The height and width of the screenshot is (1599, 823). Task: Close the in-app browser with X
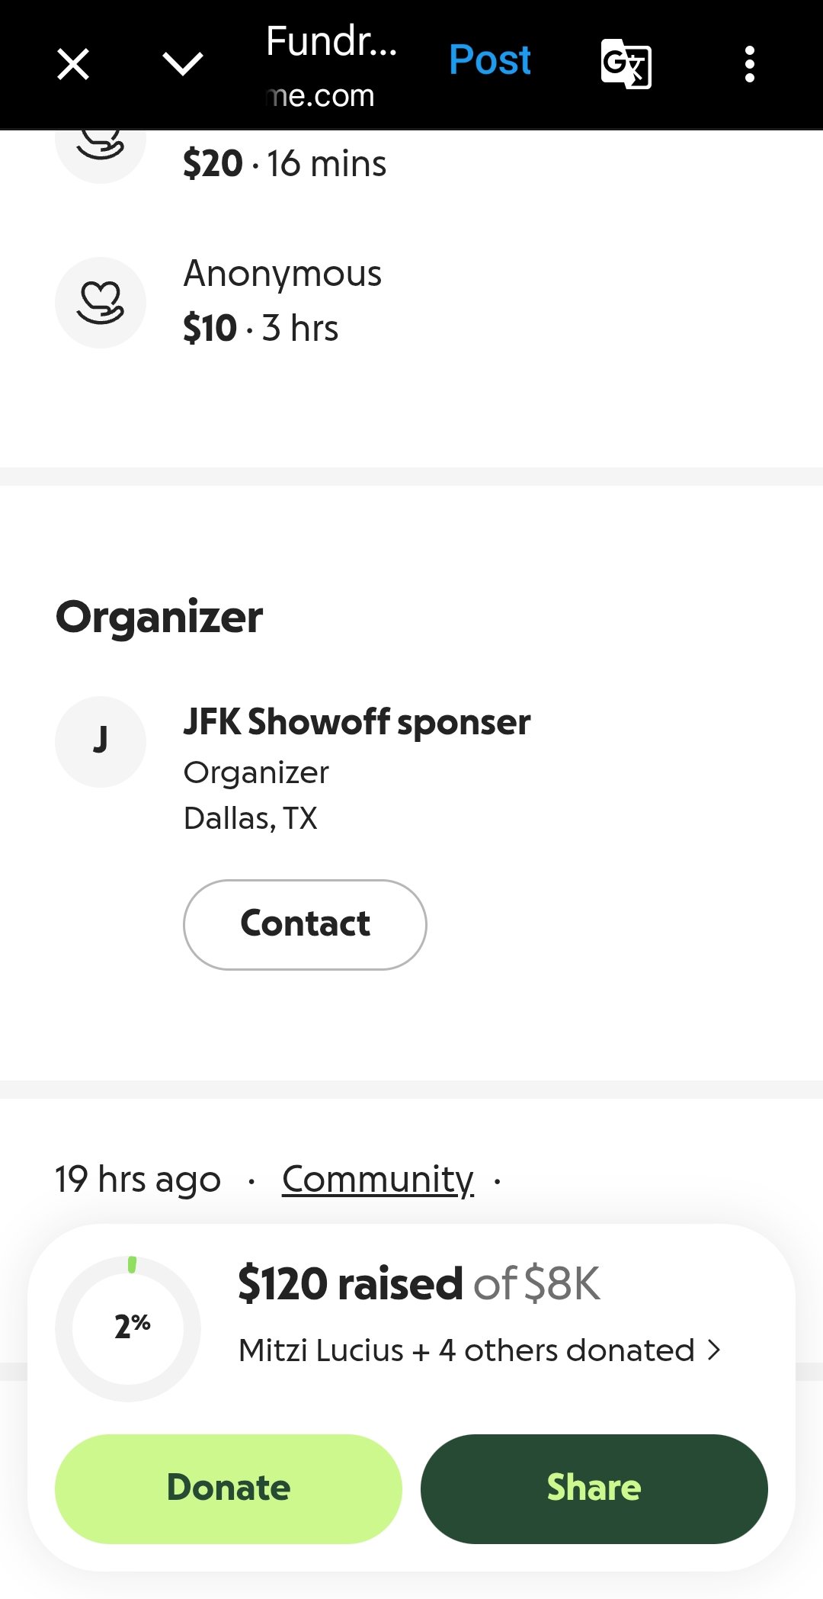coord(73,64)
